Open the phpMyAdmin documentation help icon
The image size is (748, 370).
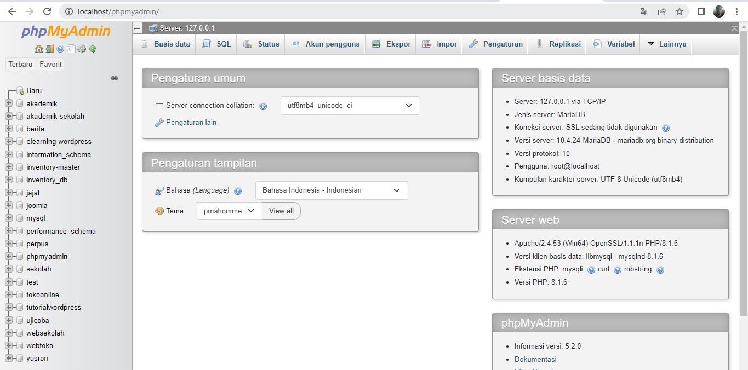[60, 49]
